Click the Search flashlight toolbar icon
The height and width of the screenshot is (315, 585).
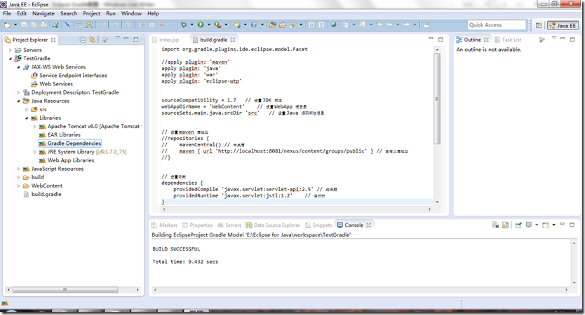coord(293,25)
